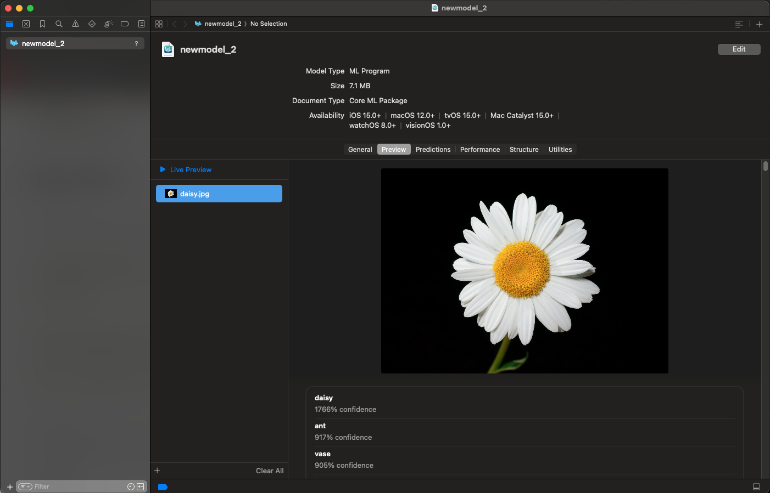Open the Issue navigator warning icon
The image size is (770, 493).
[75, 24]
